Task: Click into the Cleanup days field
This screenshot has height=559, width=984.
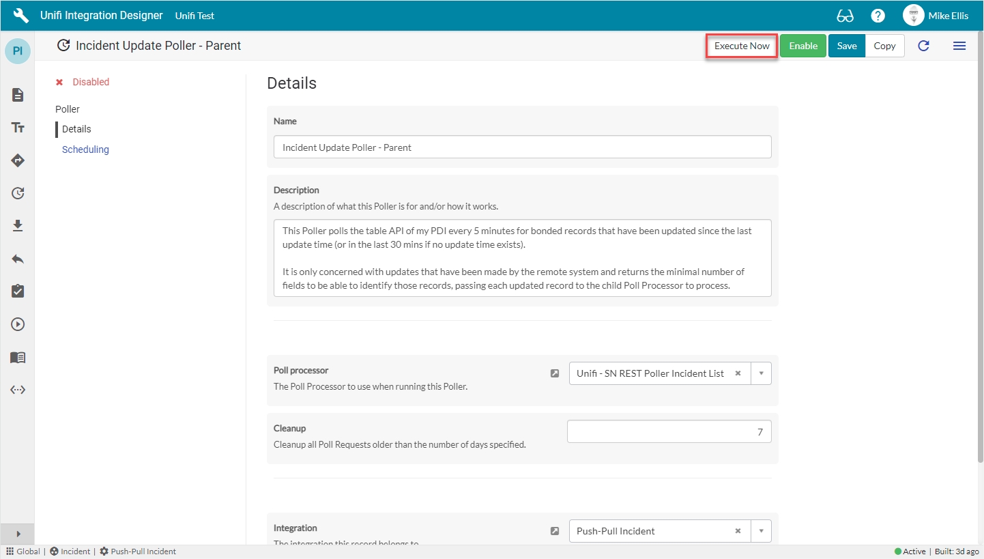Action: click(669, 432)
